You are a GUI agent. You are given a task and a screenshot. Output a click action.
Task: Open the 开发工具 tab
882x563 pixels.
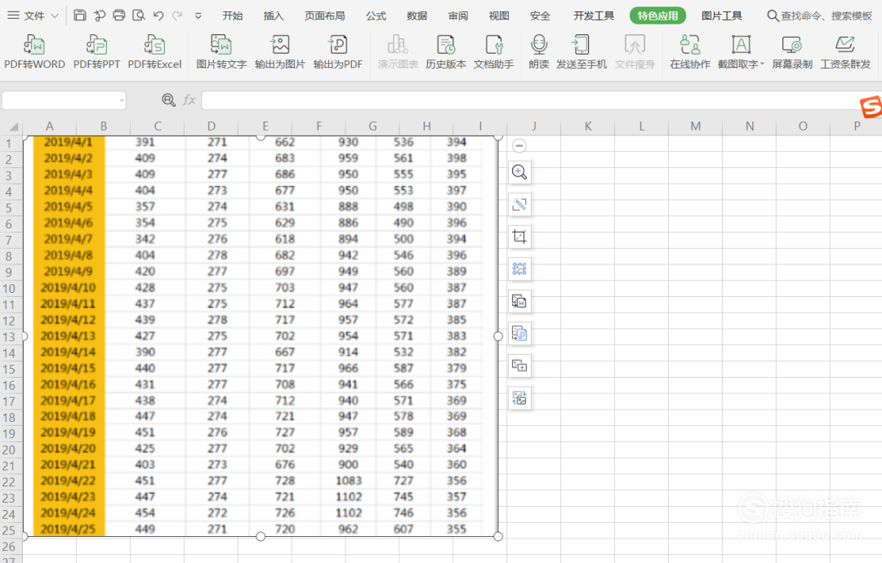pos(594,16)
